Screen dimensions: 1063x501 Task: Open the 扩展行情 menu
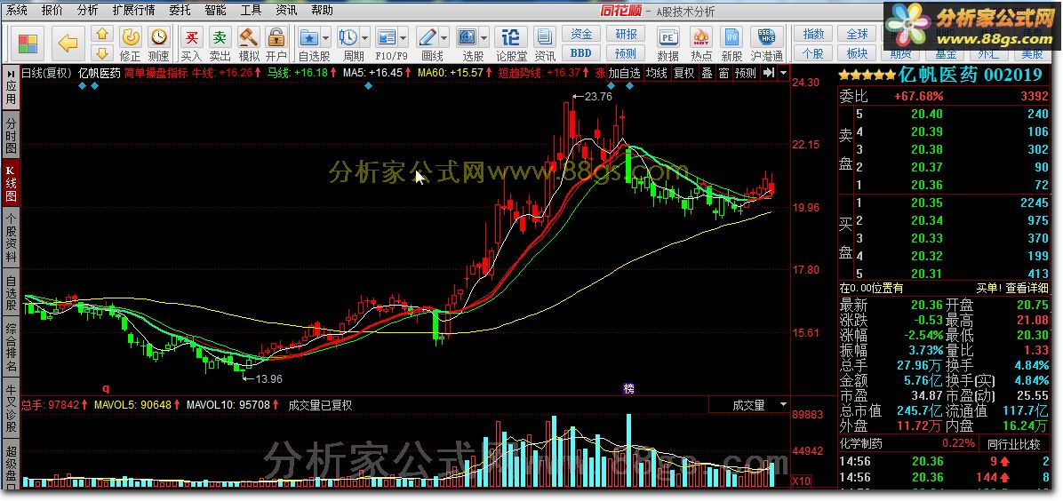coord(133,10)
